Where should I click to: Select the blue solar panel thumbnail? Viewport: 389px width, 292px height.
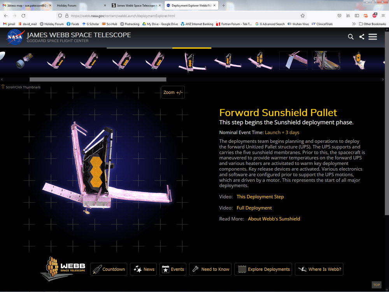[293, 60]
